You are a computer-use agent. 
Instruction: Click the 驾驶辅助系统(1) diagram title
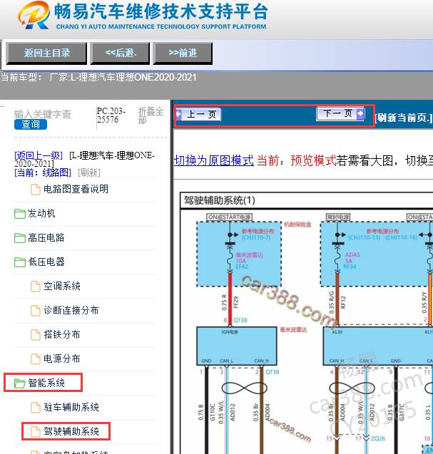click(220, 200)
